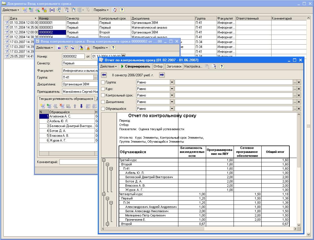Click the Set date interval icon
Screen dimensions: 314x240
click(x=52, y=10)
